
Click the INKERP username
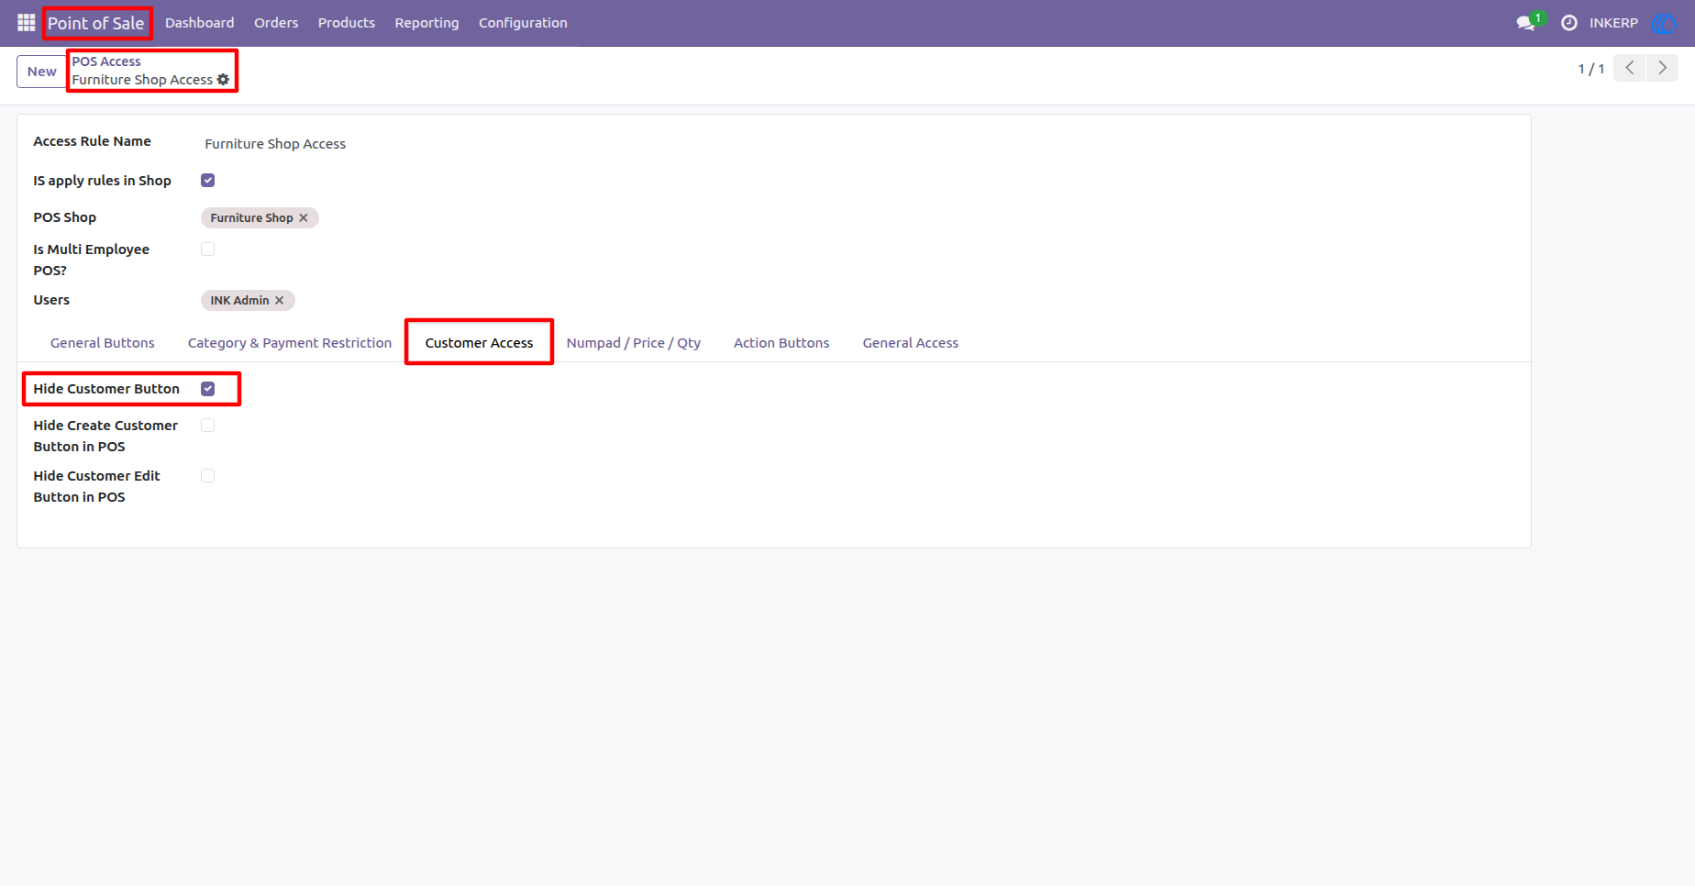[x=1613, y=23]
